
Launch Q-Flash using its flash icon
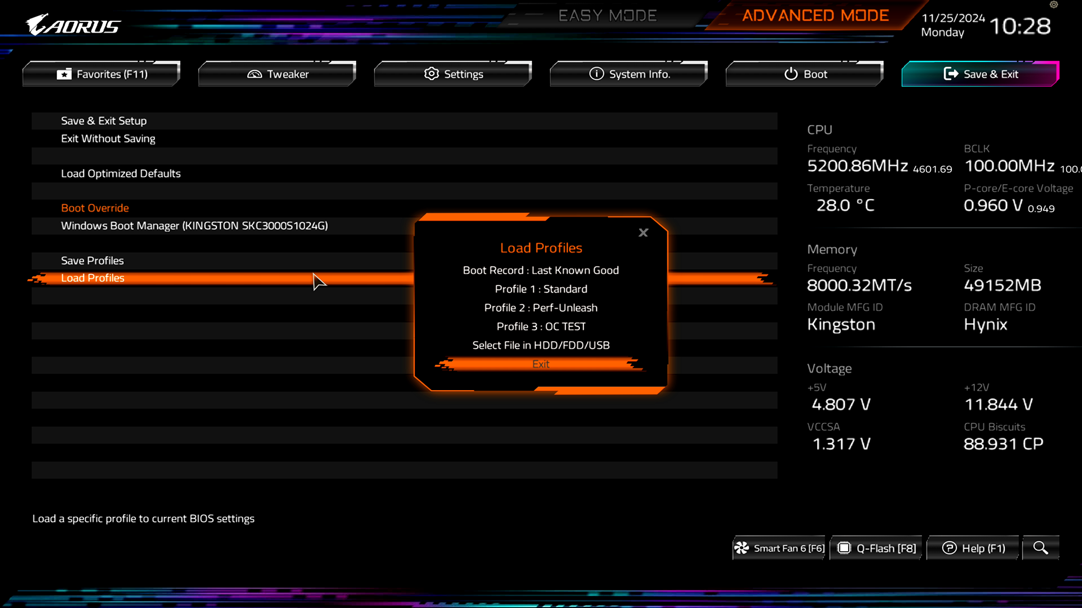click(844, 548)
